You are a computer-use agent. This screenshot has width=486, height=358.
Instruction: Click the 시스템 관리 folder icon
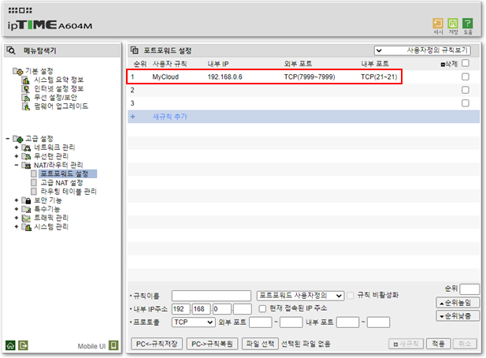[26, 227]
